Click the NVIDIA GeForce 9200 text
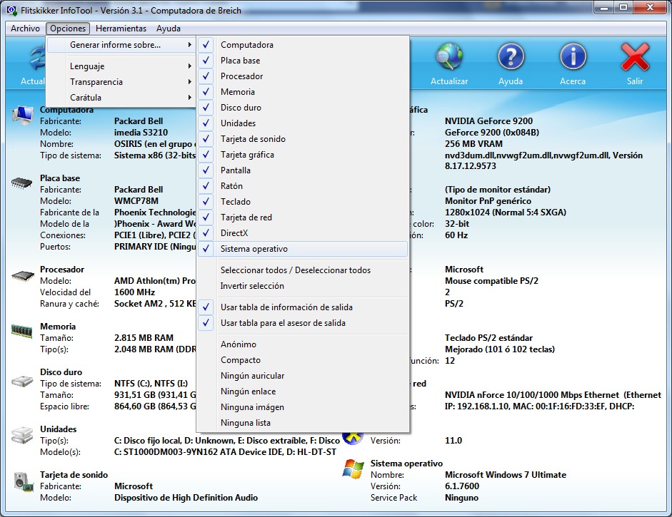The height and width of the screenshot is (517, 672). [x=488, y=121]
